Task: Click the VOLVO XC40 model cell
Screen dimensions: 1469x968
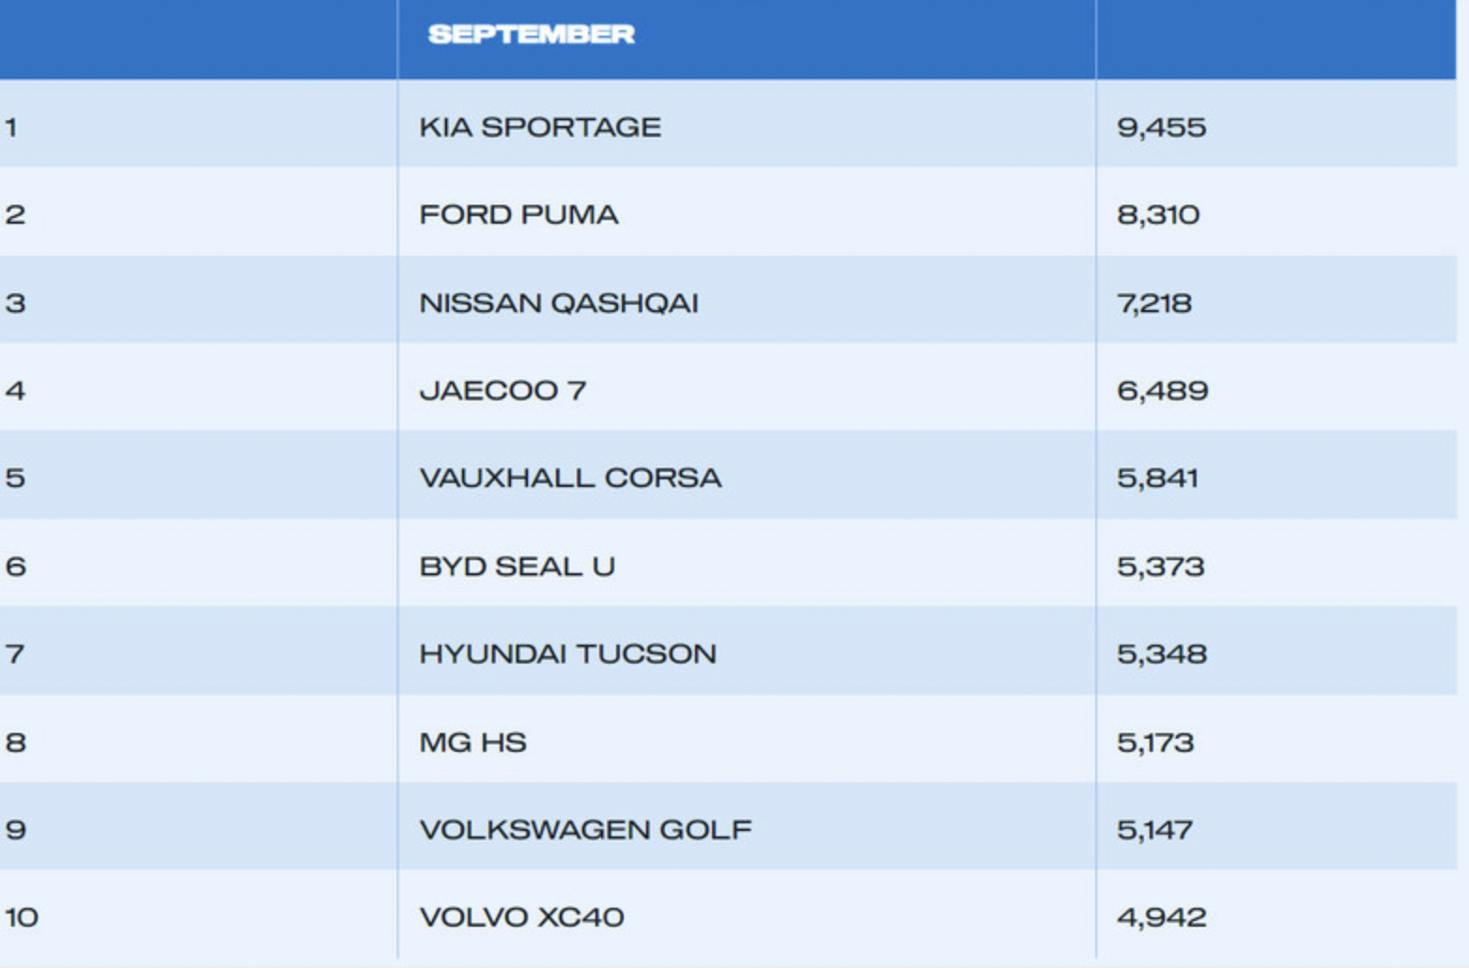Action: [x=521, y=917]
